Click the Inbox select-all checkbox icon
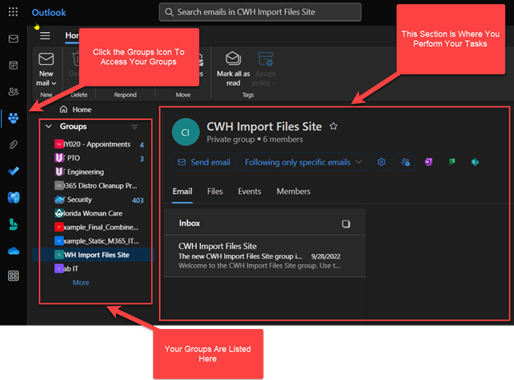Image resolution: width=514 pixels, height=380 pixels. [x=346, y=224]
